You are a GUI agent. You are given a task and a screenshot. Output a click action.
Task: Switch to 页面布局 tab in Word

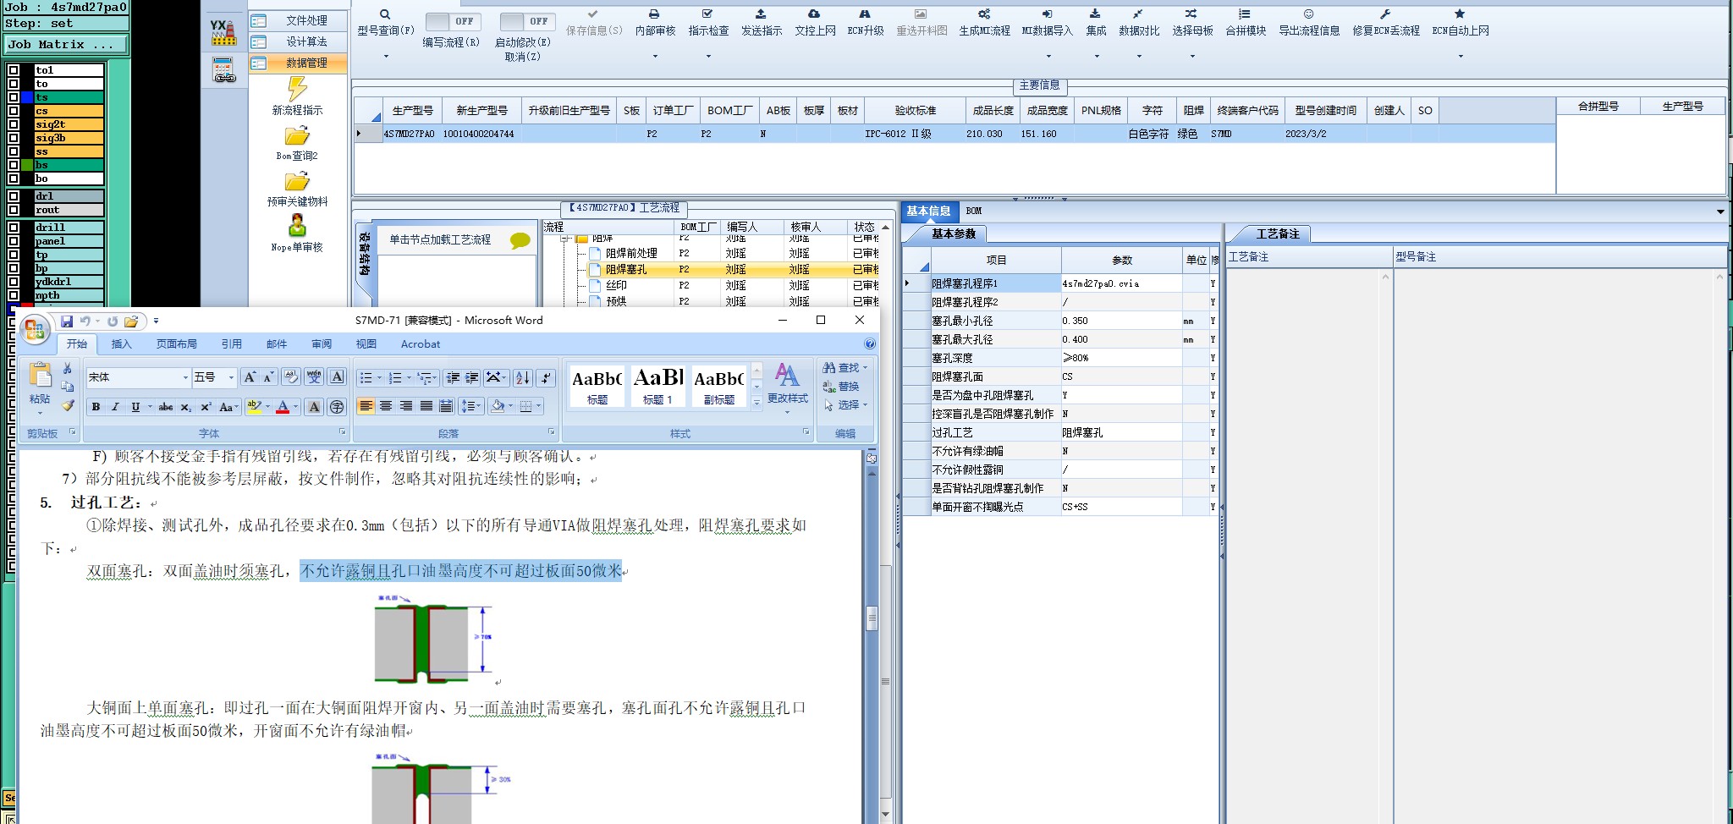(x=177, y=344)
